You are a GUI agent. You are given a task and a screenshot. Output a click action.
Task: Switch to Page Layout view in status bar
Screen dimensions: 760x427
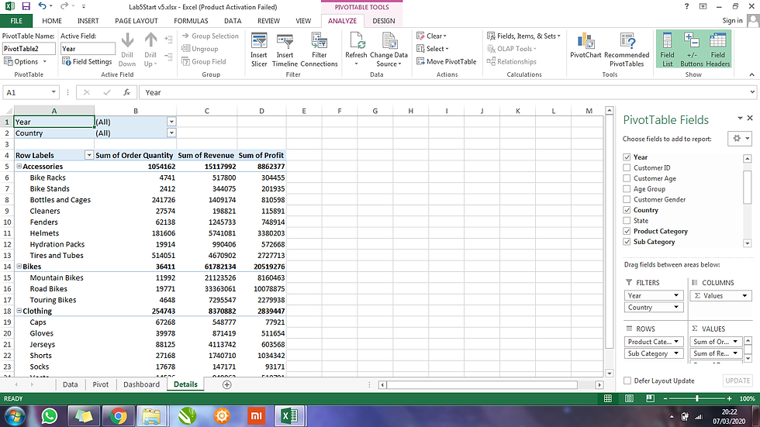click(x=629, y=398)
